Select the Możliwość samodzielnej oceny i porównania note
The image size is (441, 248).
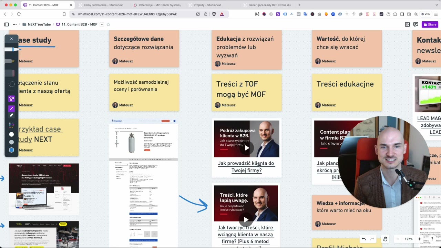(x=144, y=92)
